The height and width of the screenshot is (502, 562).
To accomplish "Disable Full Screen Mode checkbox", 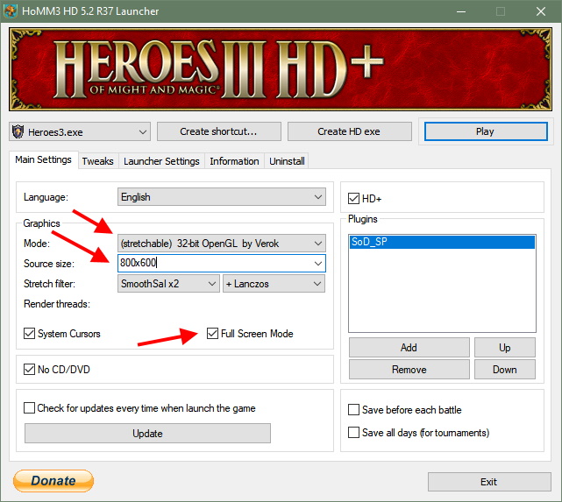I will (x=212, y=334).
